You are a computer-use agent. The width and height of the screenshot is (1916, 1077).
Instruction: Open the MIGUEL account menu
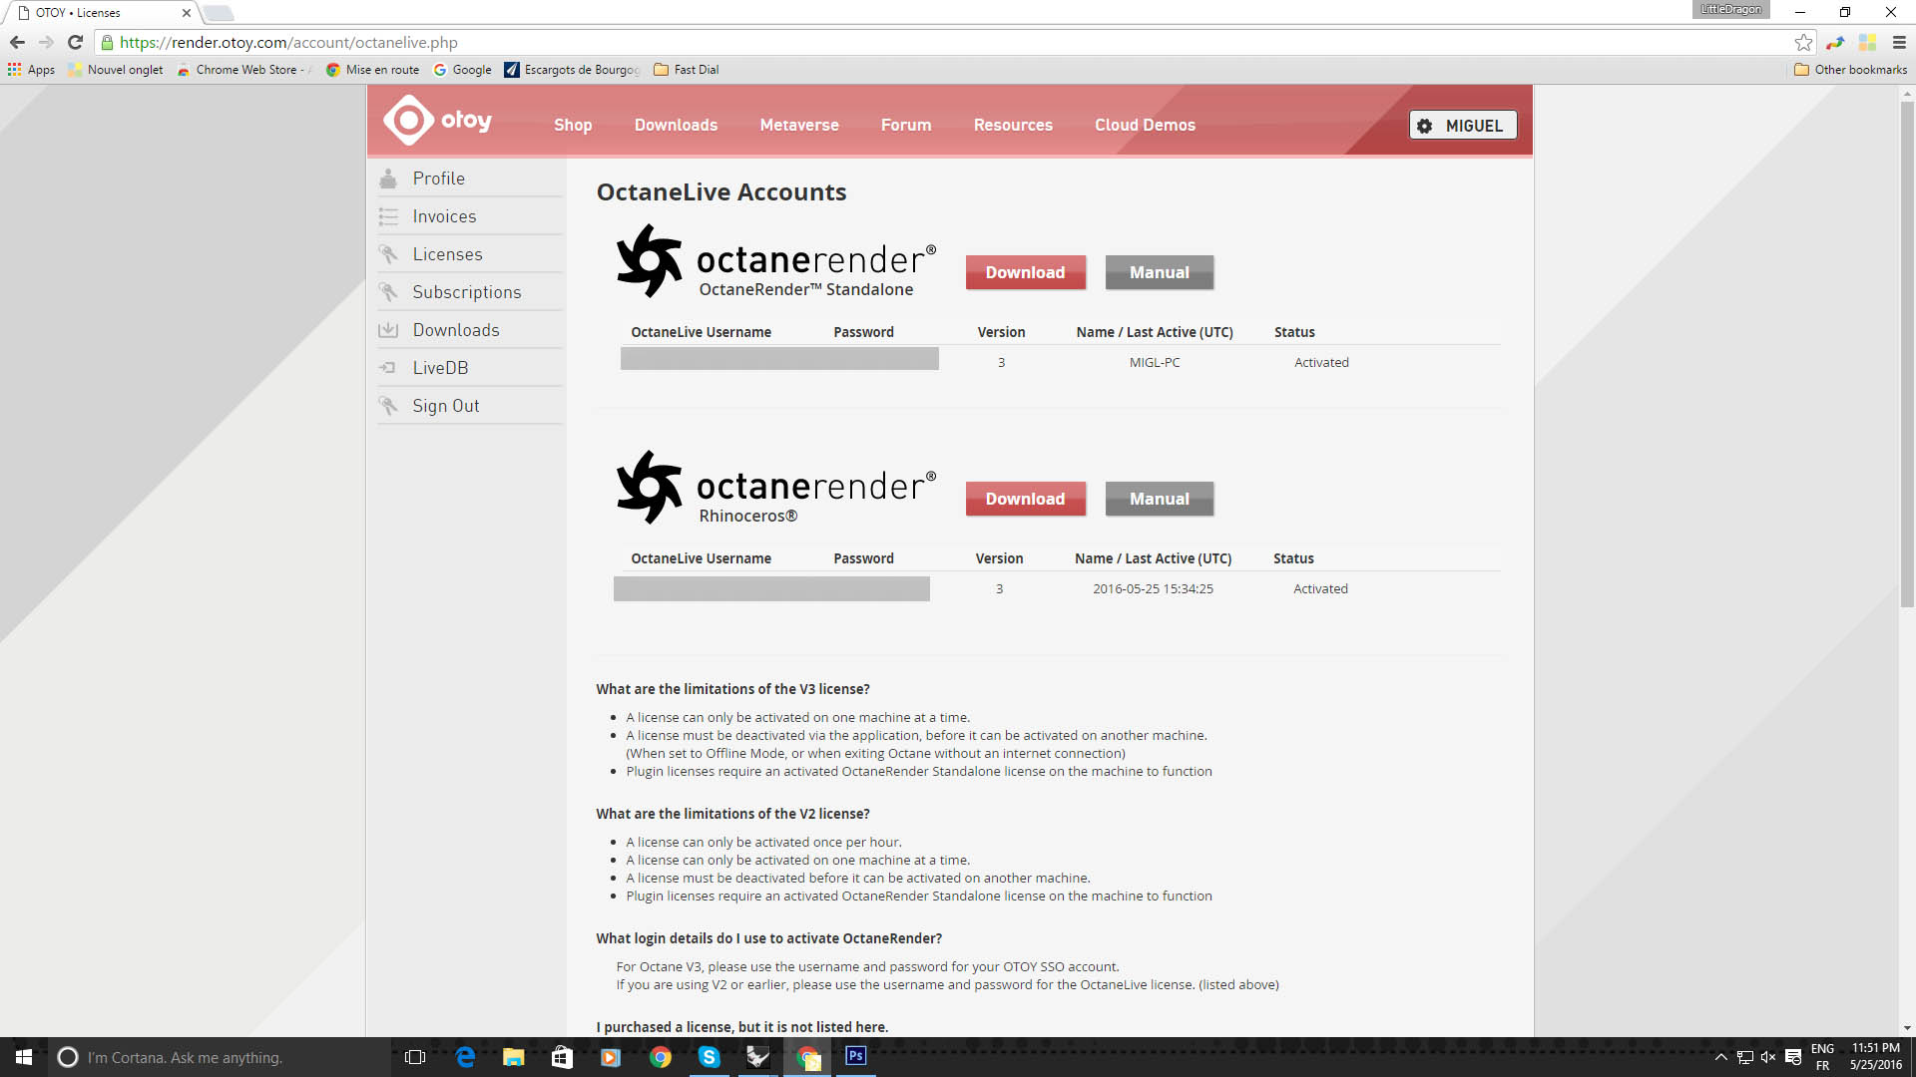coord(1462,126)
